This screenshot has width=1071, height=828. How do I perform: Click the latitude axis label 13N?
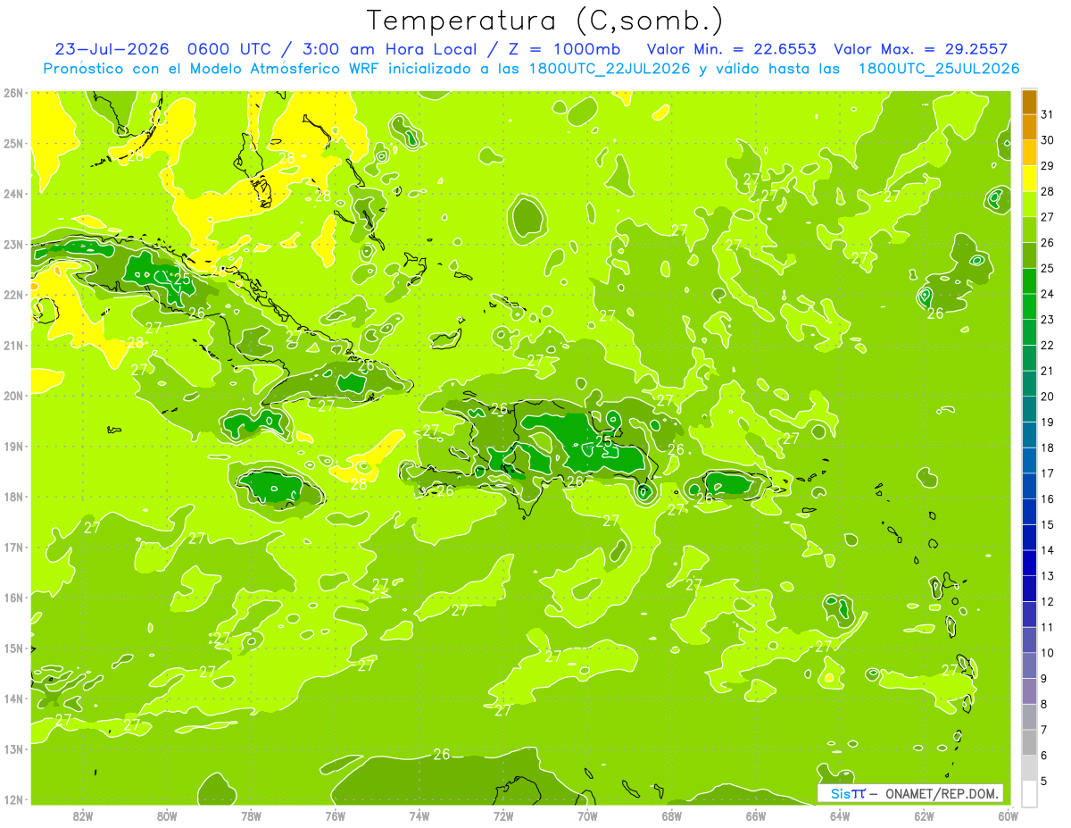tap(13, 749)
